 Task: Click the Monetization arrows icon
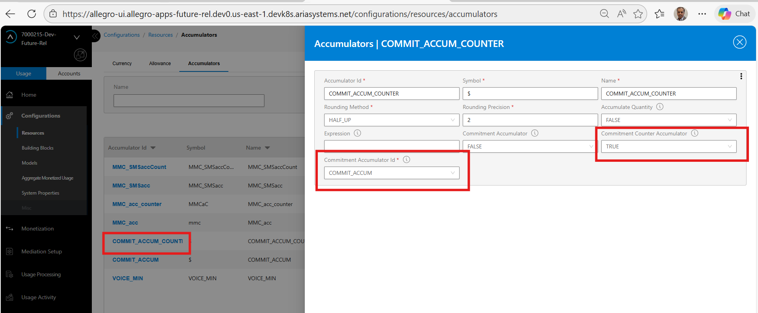coord(10,229)
